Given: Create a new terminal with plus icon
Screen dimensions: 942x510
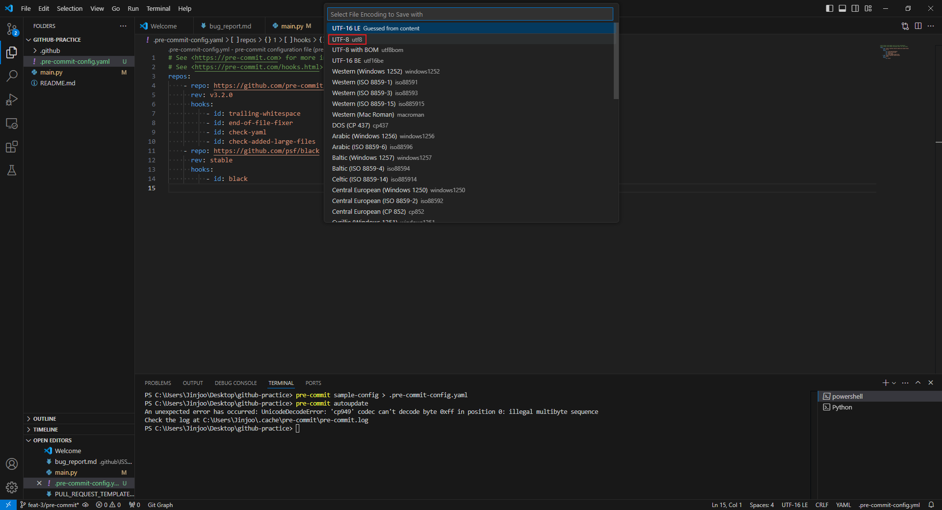Looking at the screenshot, I should coord(886,383).
